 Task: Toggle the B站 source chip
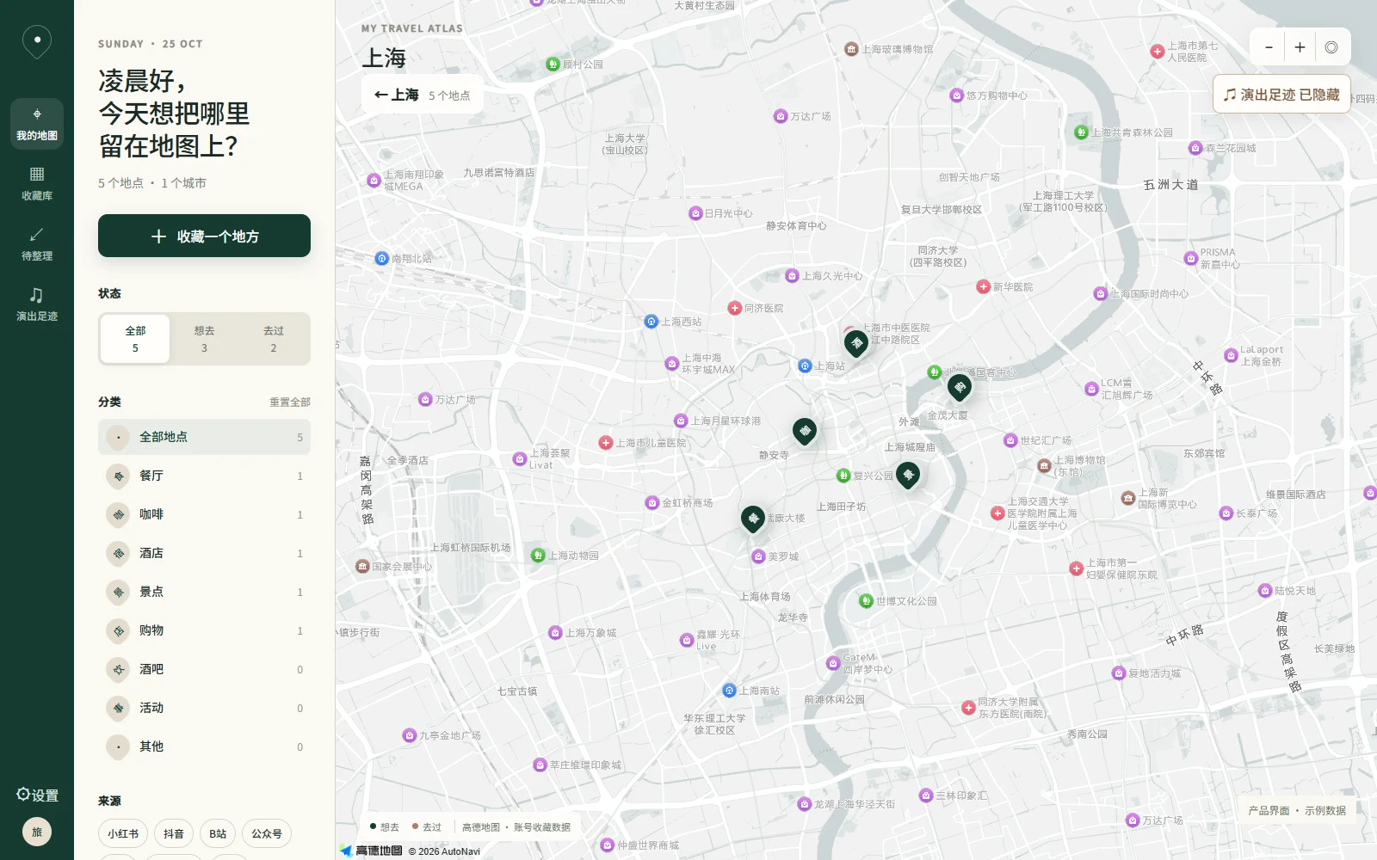coord(218,833)
